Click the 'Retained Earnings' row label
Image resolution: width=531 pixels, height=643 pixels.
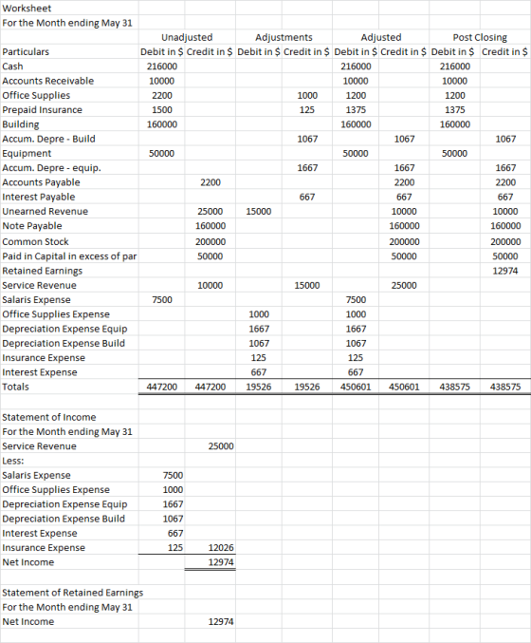pyautogui.click(x=42, y=271)
